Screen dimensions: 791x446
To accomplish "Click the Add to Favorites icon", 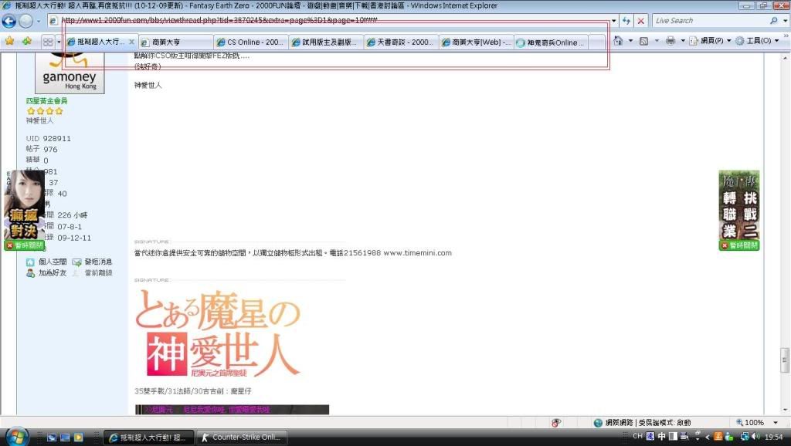I will [27, 41].
